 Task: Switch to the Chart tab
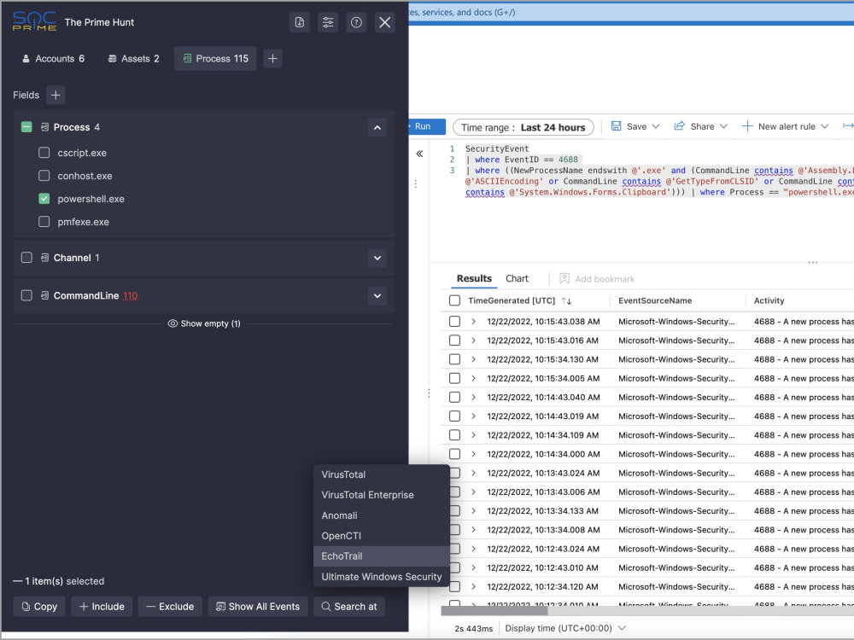[x=517, y=279]
